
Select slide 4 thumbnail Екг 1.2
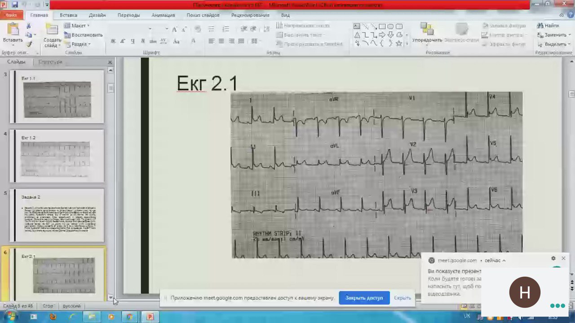tap(57, 156)
